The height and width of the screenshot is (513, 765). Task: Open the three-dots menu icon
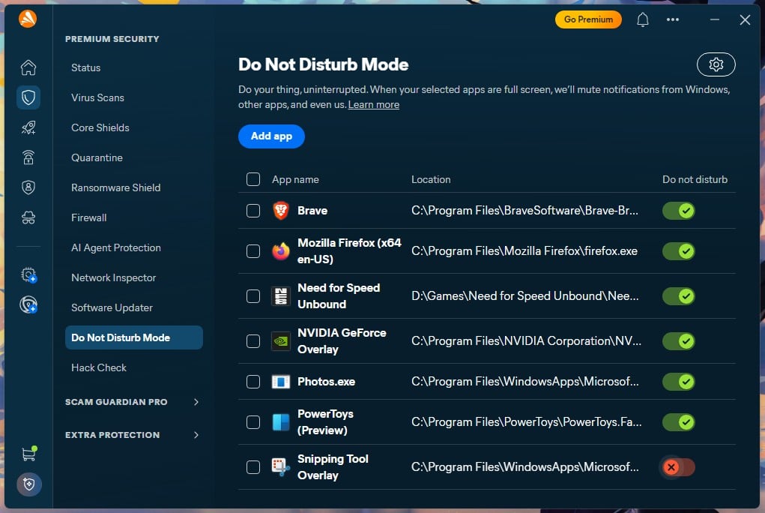(x=673, y=19)
